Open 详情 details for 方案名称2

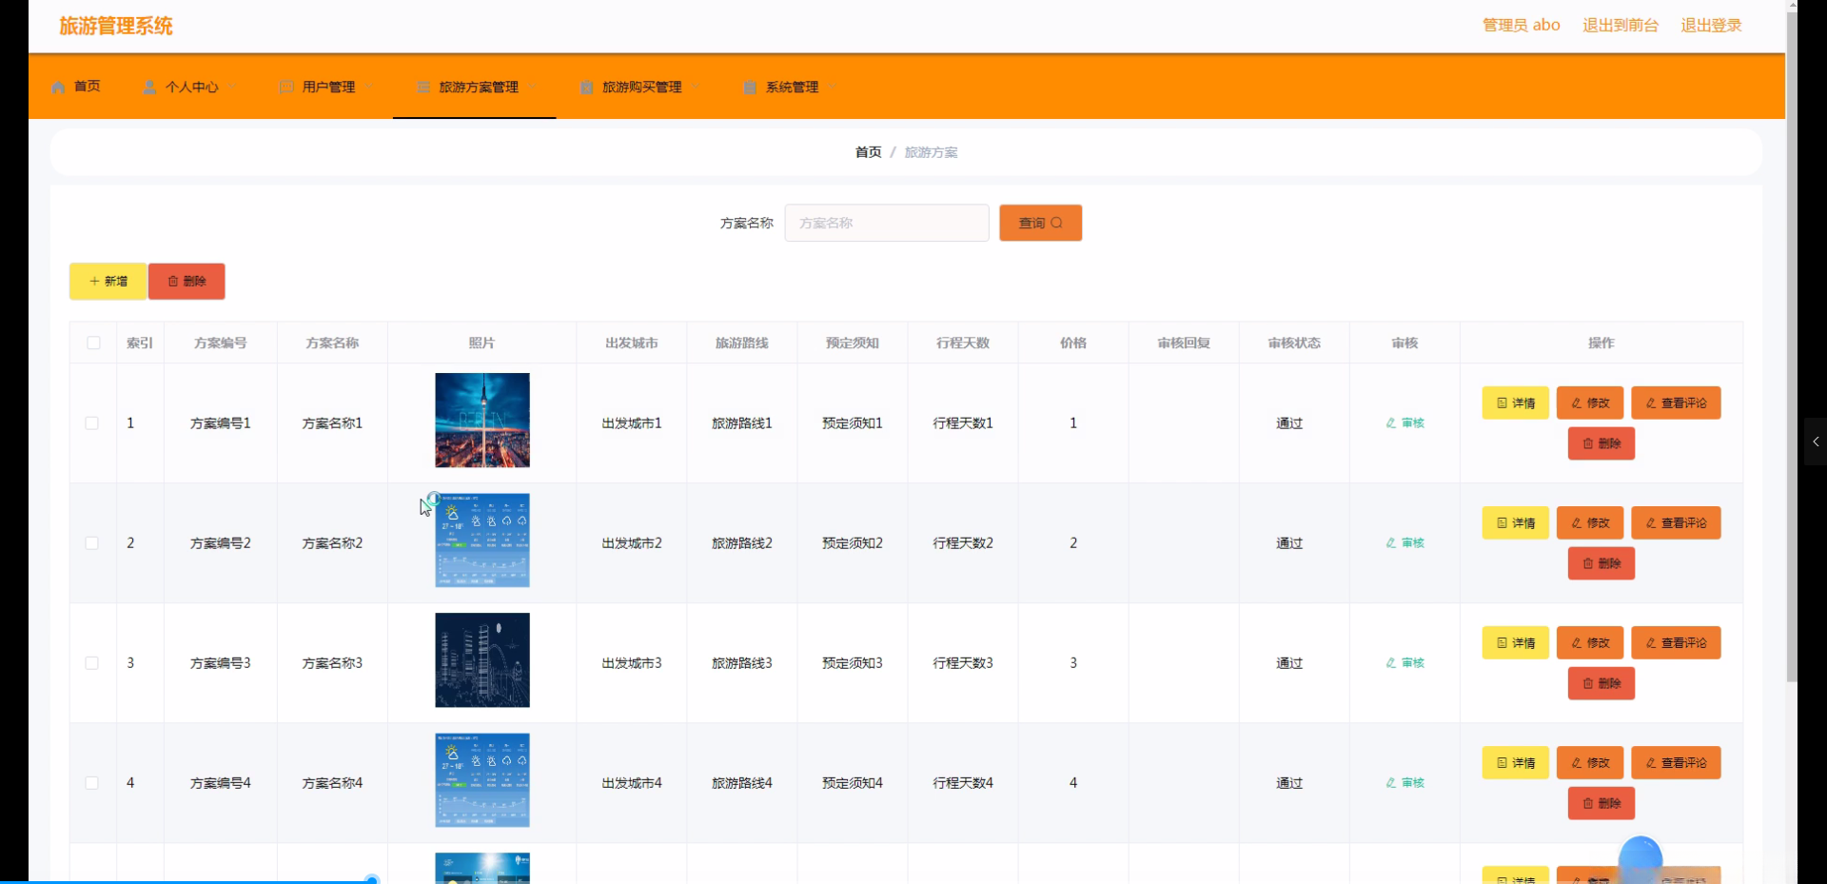(x=1516, y=523)
